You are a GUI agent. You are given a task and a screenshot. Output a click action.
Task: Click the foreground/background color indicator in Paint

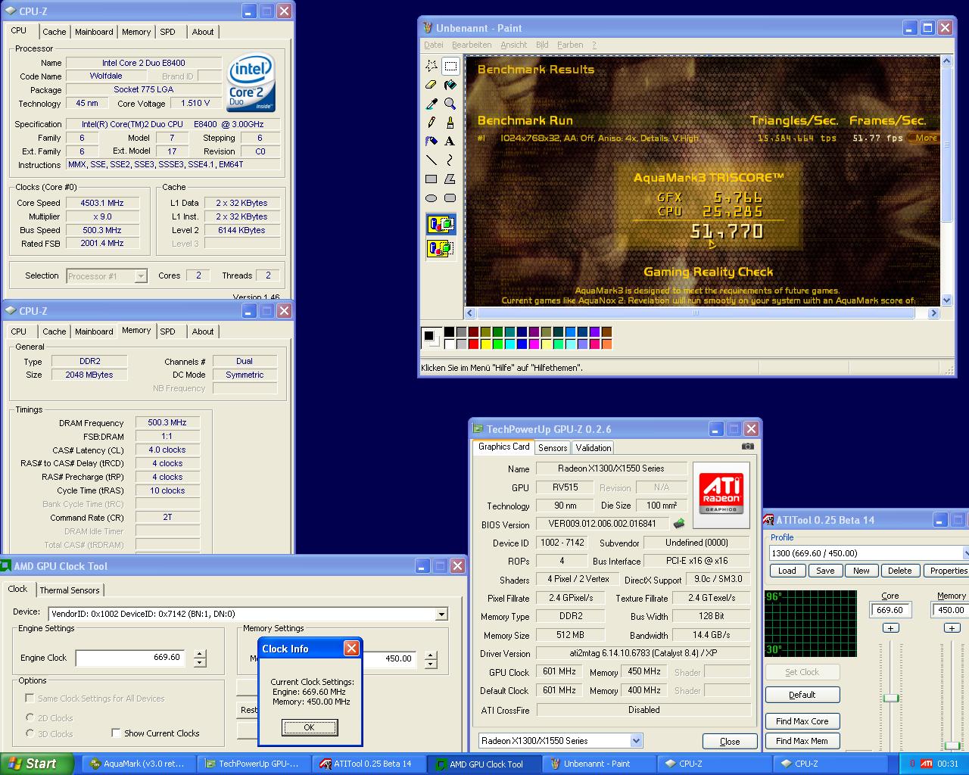(431, 338)
